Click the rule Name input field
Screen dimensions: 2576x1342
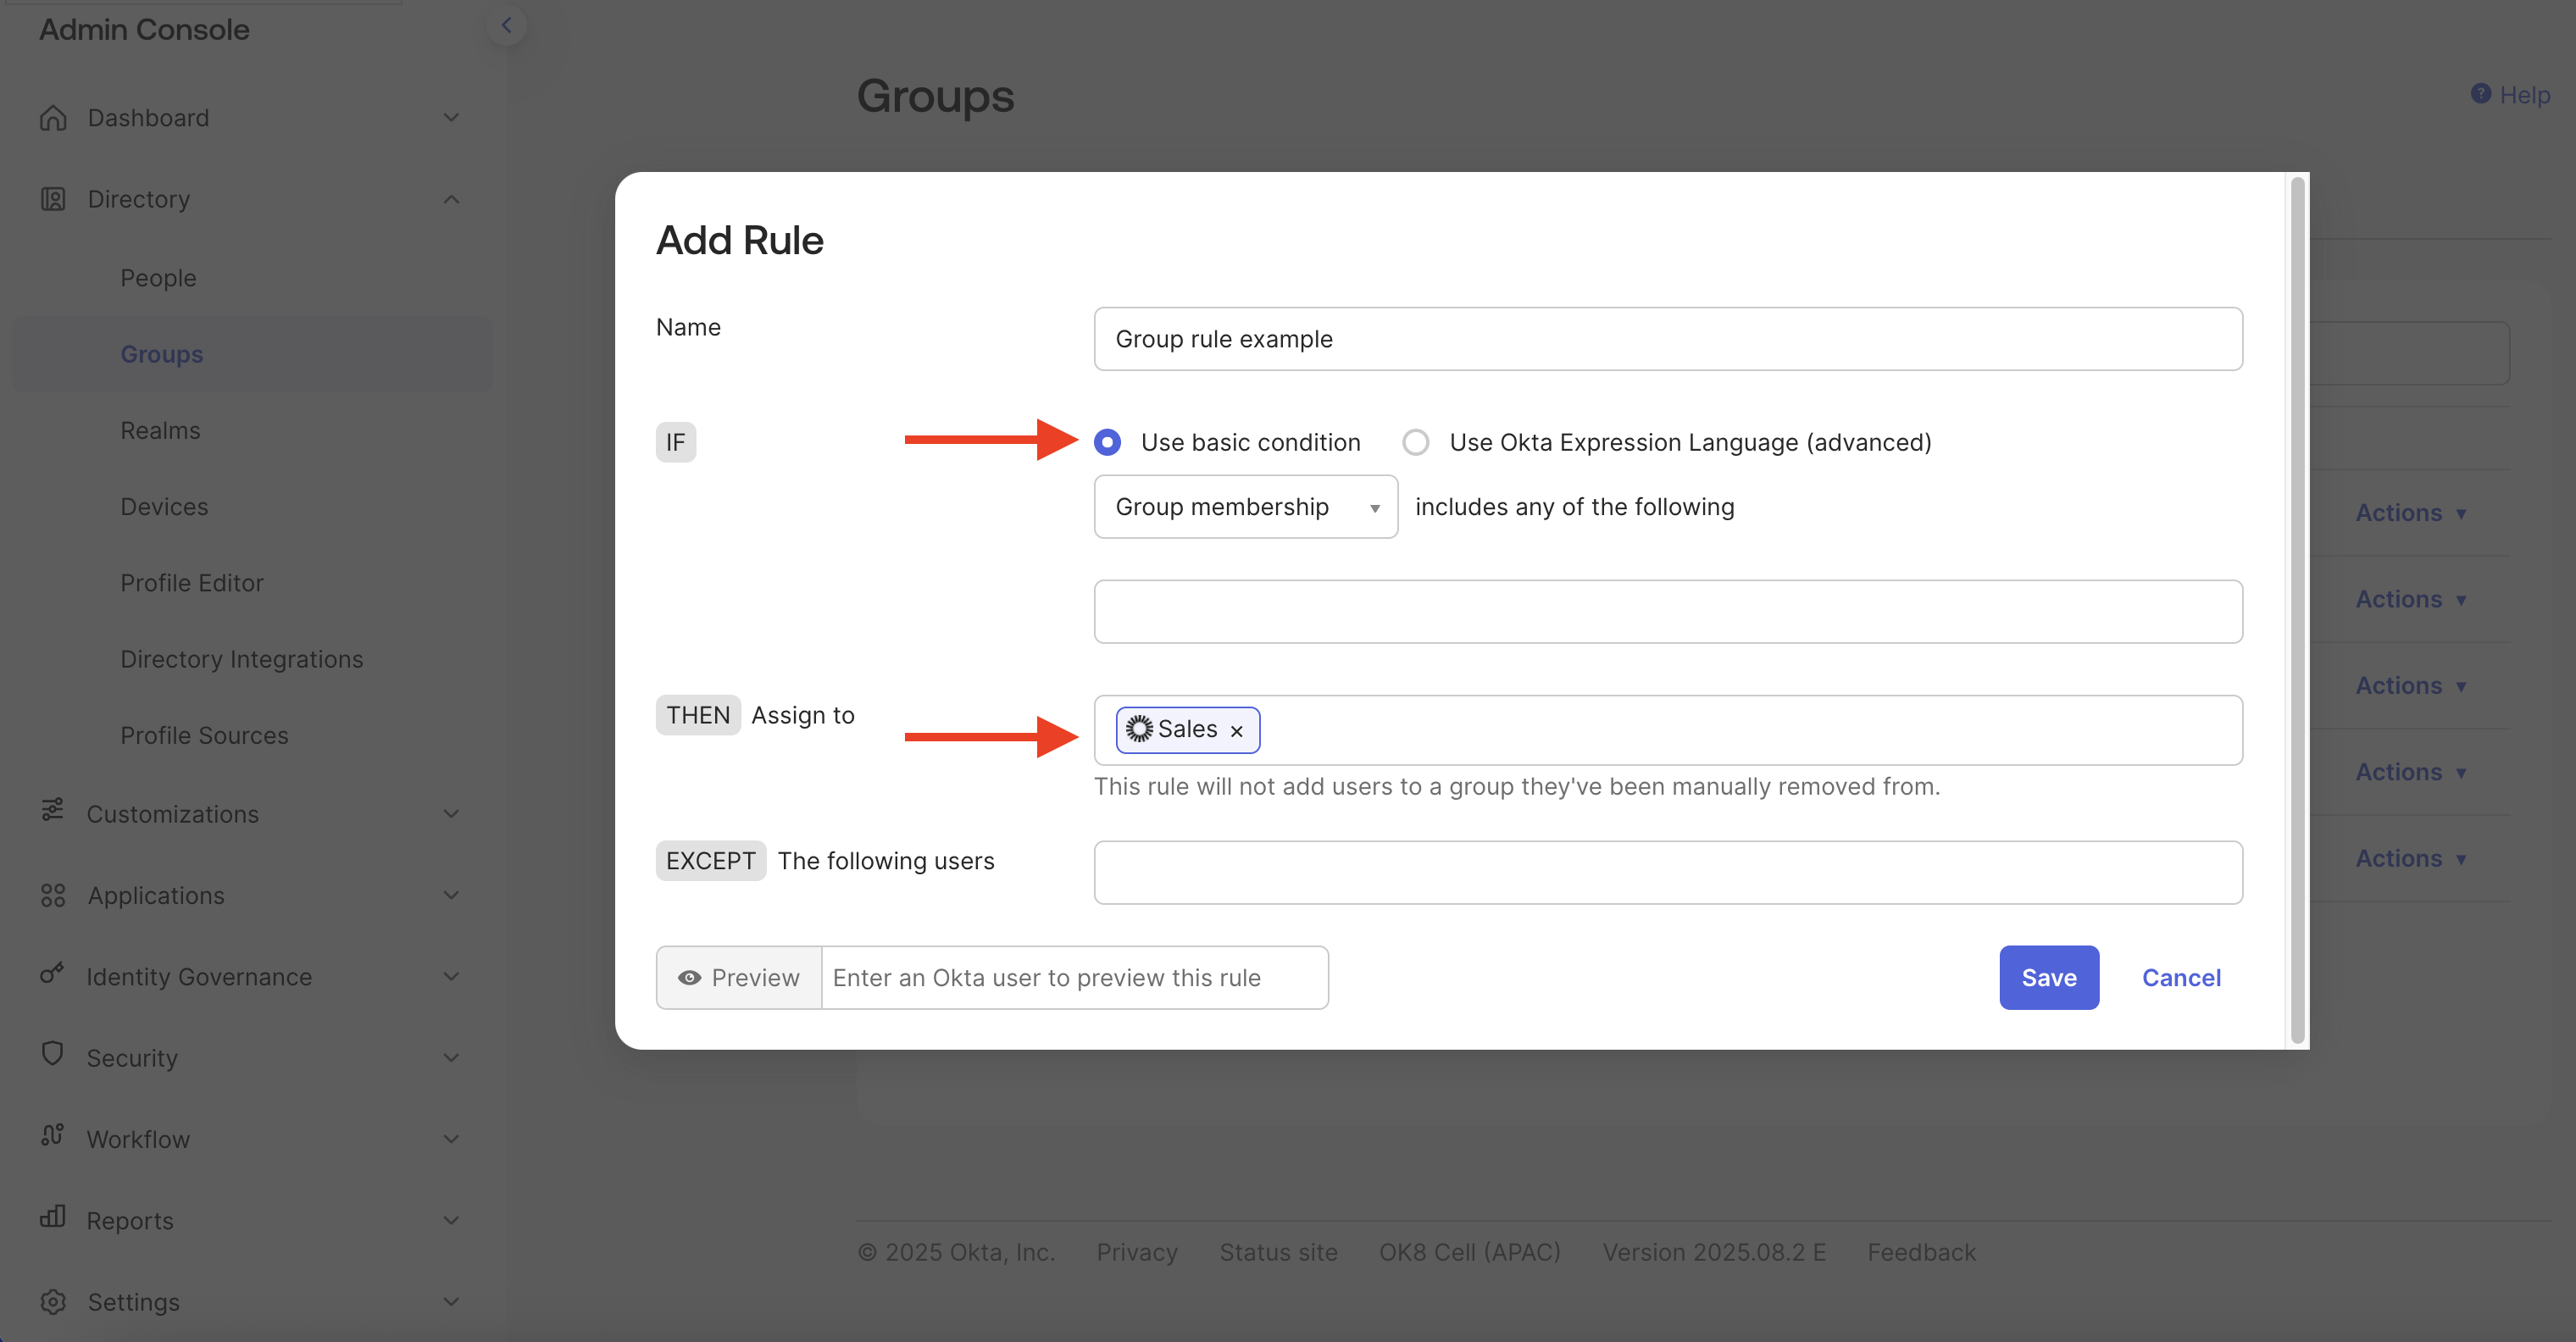pyautogui.click(x=1667, y=339)
